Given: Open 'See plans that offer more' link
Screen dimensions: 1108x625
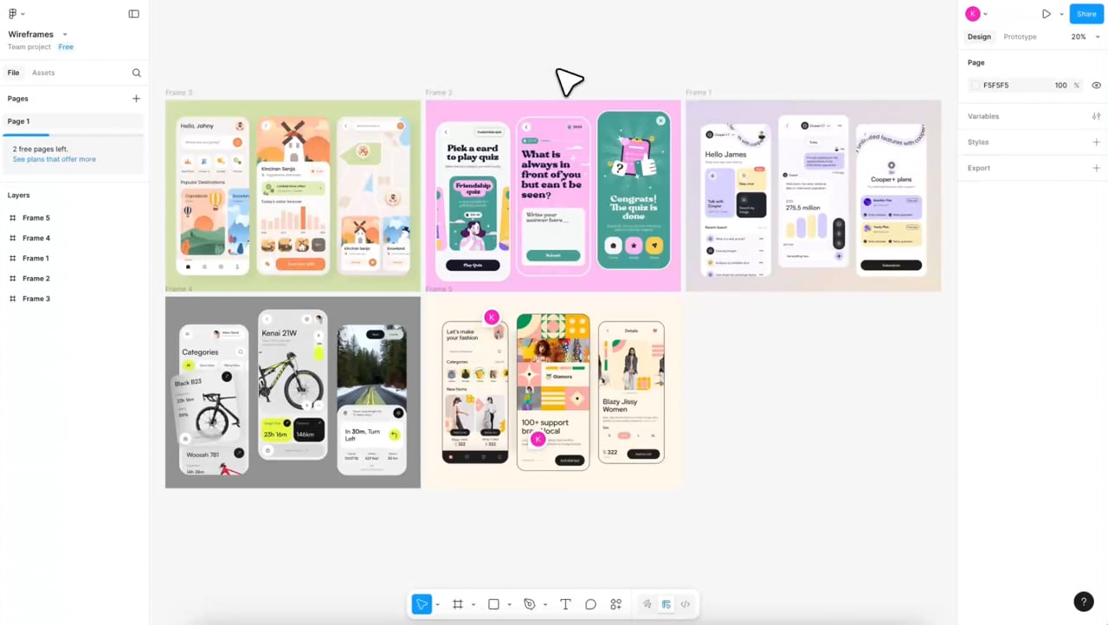Looking at the screenshot, I should coord(54,159).
